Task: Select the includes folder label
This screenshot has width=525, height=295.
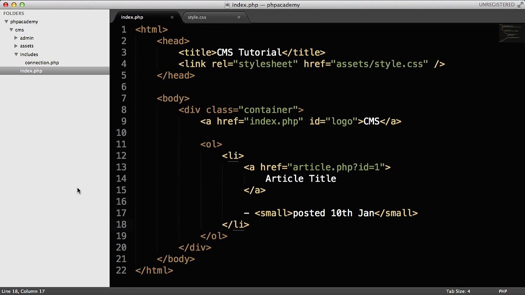Action: point(29,54)
